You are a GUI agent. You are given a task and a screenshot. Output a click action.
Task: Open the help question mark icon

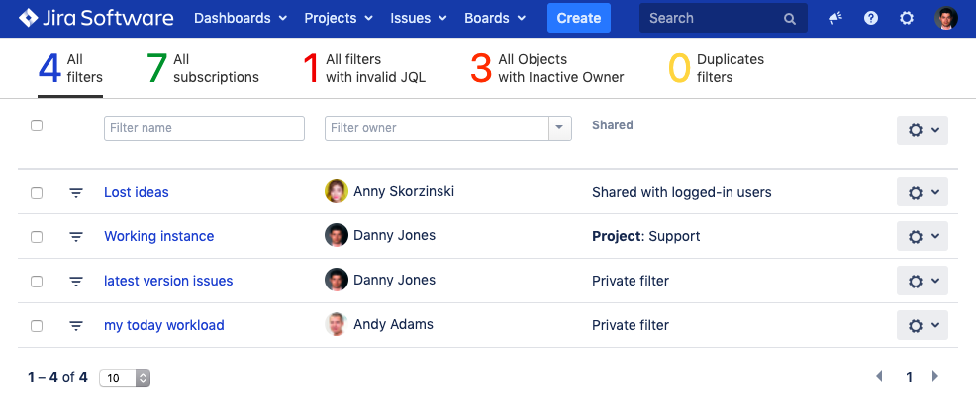tap(871, 18)
